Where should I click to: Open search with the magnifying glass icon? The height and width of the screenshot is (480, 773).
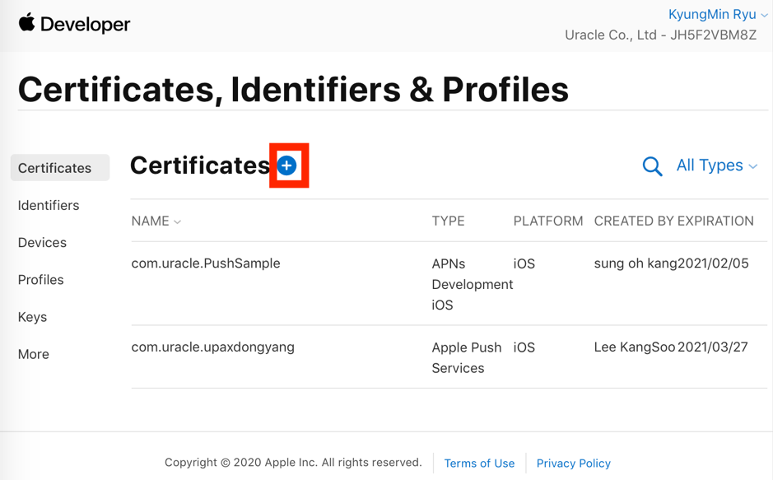pyautogui.click(x=652, y=166)
